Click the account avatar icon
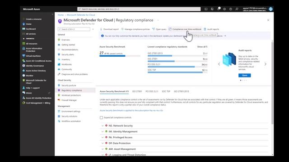 [x=270, y=9]
